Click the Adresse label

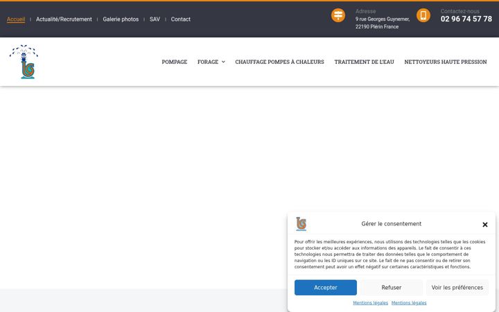tap(366, 11)
